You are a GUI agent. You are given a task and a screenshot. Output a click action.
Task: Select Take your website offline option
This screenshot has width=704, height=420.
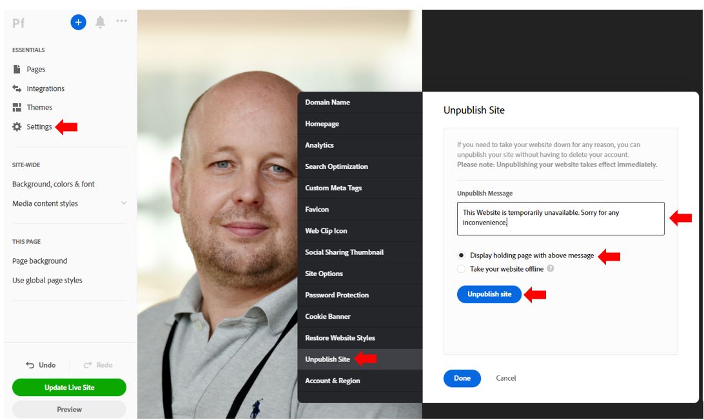pyautogui.click(x=461, y=268)
